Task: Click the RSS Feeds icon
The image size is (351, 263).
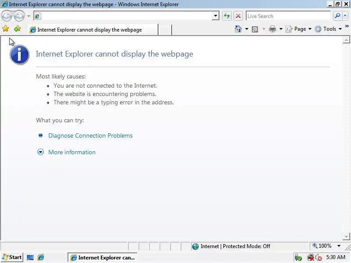Action: 255,29
